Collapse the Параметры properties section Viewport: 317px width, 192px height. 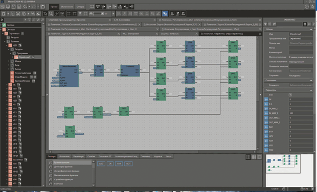click(311, 90)
